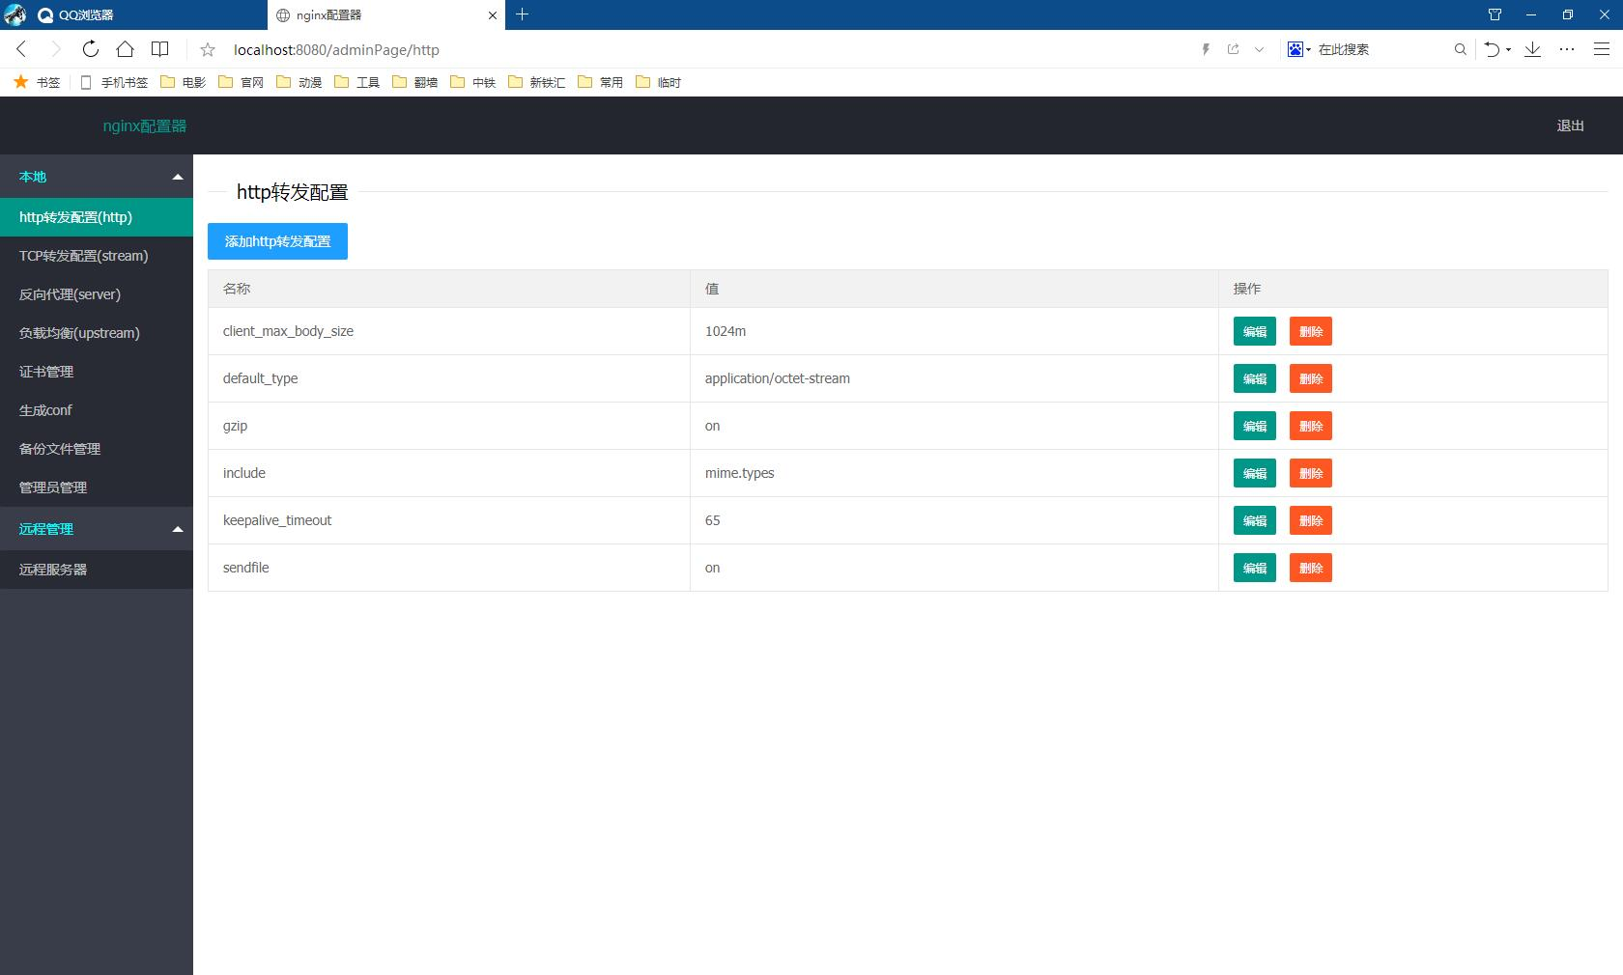Screen dimensions: 1623x975
Task: Open the downloads icon
Action: pos(1532,49)
